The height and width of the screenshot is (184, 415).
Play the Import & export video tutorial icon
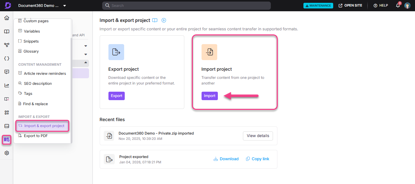point(164,20)
